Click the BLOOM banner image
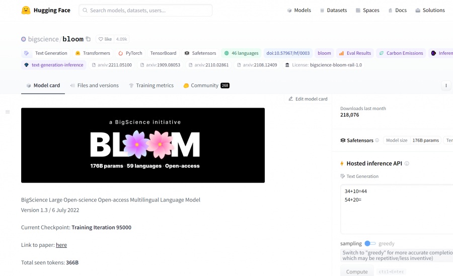Image resolution: width=453 pixels, height=276 pixels. 143,145
